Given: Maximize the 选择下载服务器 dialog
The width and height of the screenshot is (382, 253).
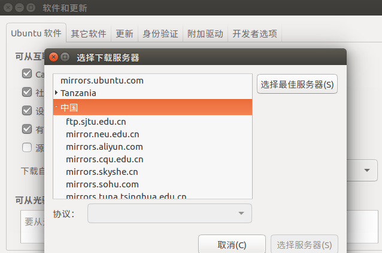Looking at the screenshot, I should (65, 57).
